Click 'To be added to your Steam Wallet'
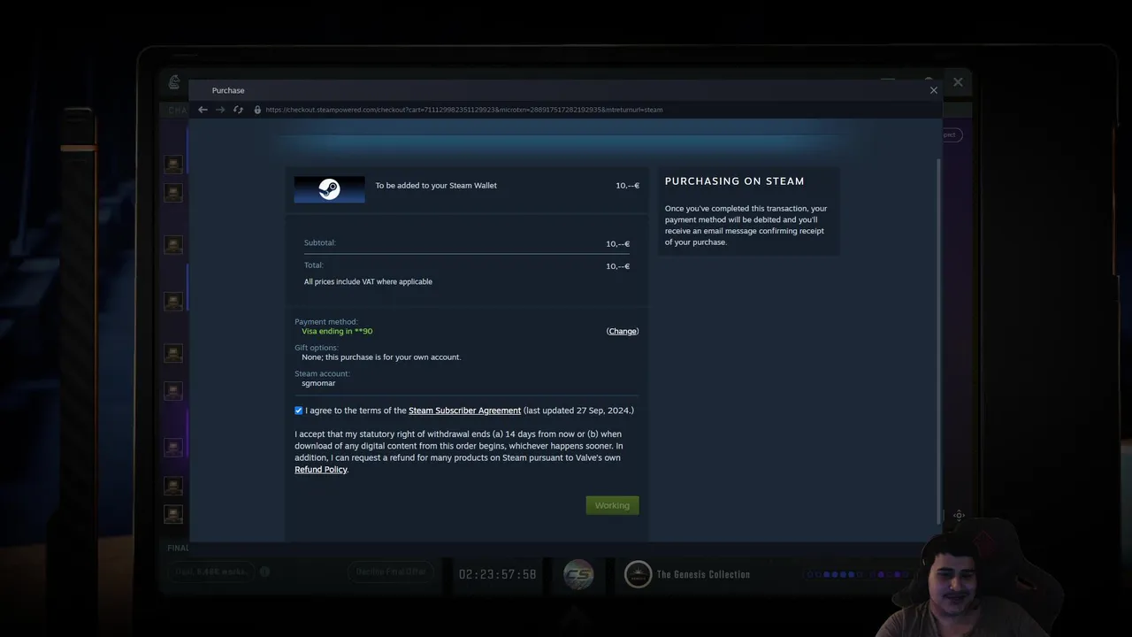 click(x=436, y=186)
